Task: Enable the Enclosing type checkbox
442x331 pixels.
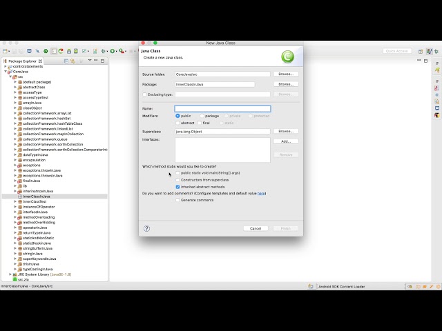Action: point(144,94)
